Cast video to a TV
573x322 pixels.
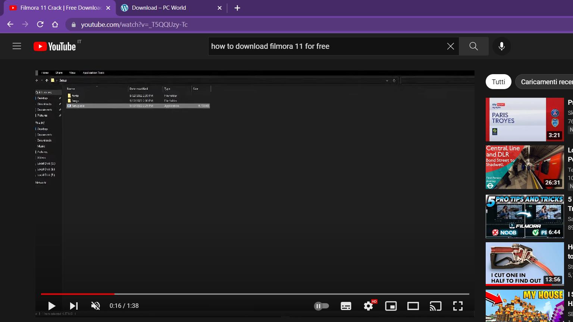pyautogui.click(x=435, y=306)
